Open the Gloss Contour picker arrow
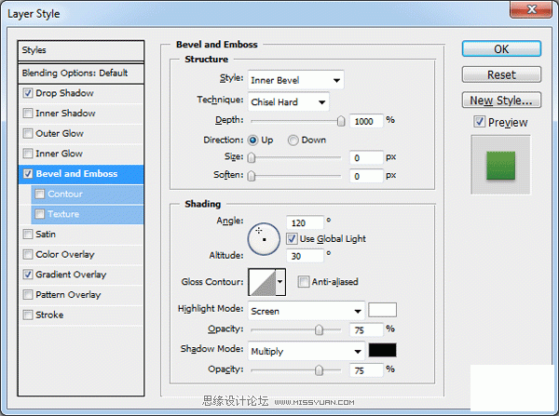The height and width of the screenshot is (416, 559). tap(280, 282)
